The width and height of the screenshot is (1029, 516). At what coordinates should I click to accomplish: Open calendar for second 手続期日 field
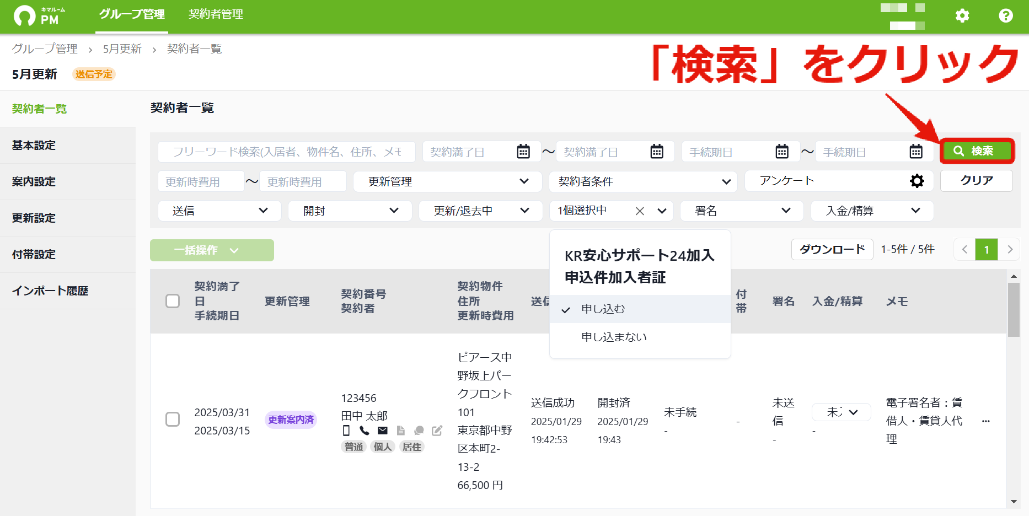(916, 152)
